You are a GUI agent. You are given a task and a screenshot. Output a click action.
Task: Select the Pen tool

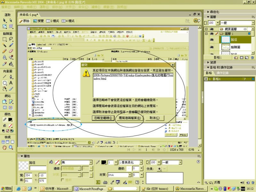[11, 77]
